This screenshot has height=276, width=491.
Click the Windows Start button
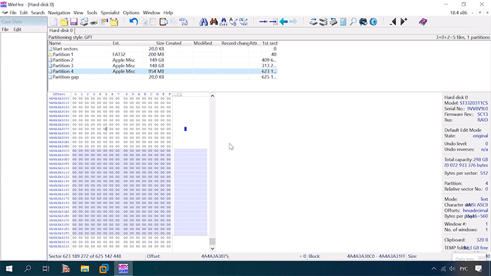pyautogui.click(x=9, y=269)
